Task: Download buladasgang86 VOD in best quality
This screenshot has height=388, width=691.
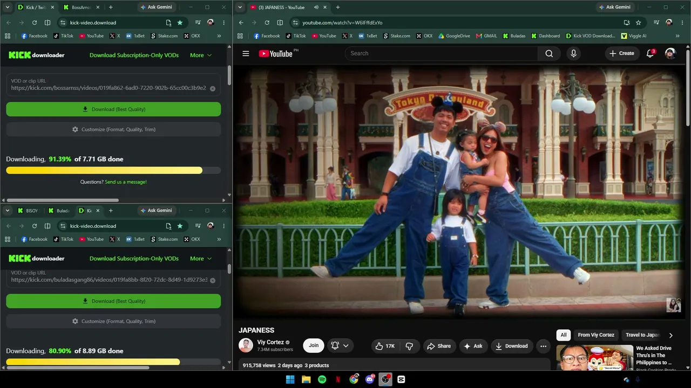Action: coord(113,301)
